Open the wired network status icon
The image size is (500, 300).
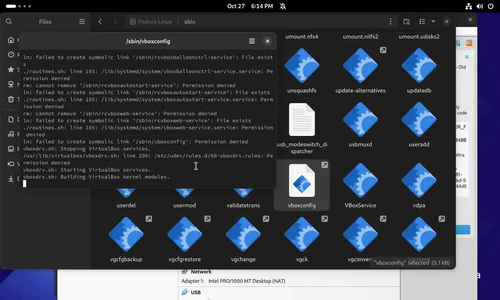click(469, 6)
